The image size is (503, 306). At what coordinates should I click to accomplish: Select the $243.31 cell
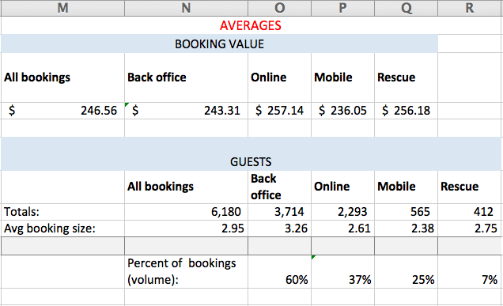pyautogui.click(x=186, y=111)
